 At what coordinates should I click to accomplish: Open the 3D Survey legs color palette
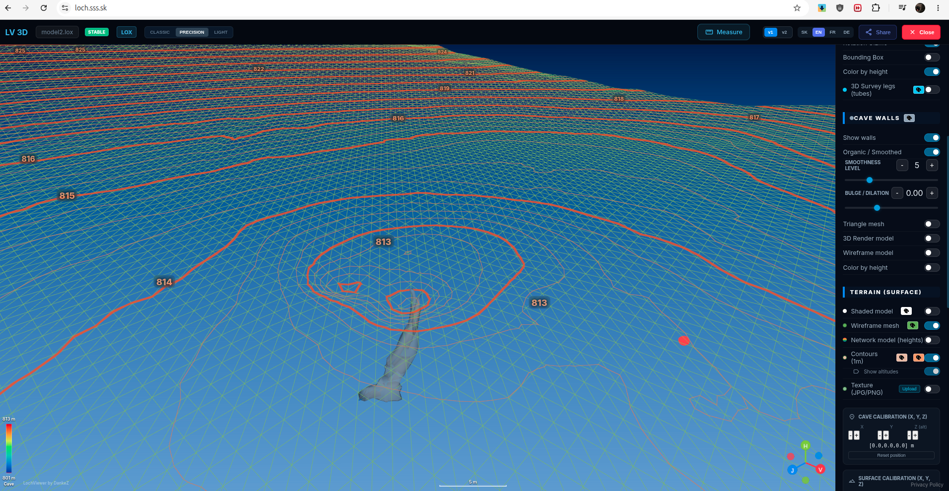pos(919,90)
